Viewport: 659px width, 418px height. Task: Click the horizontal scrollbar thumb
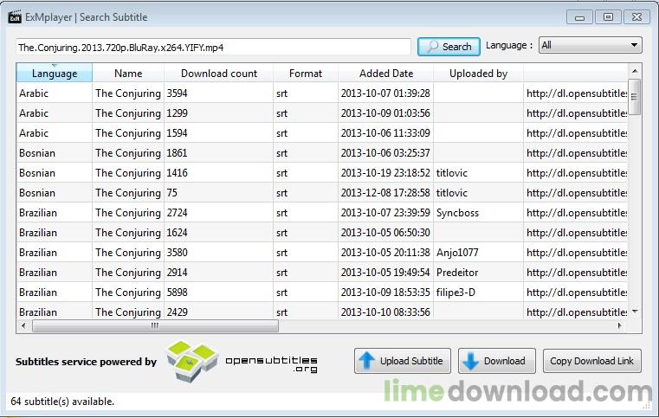155,325
